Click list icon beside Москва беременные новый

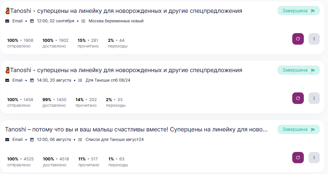click(83, 21)
